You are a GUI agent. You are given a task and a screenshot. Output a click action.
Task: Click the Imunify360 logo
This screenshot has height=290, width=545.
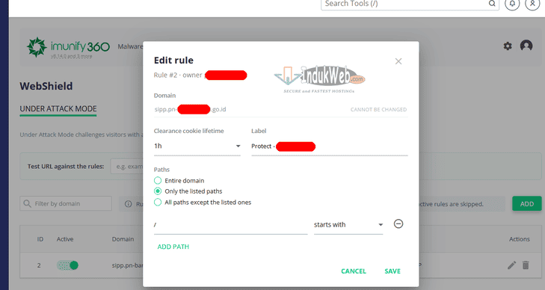68,47
